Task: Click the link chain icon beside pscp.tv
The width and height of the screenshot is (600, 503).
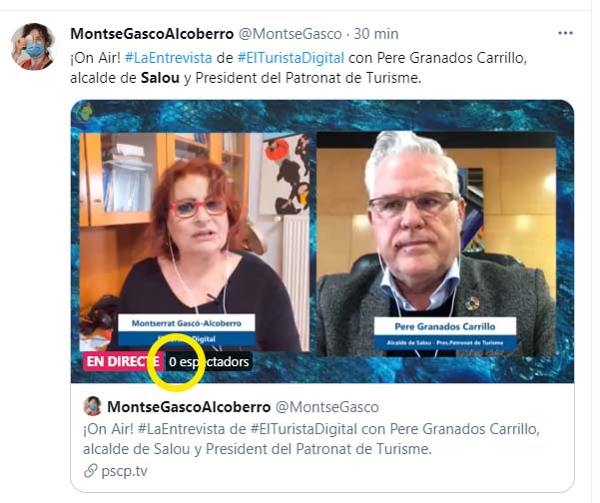Action: click(90, 471)
